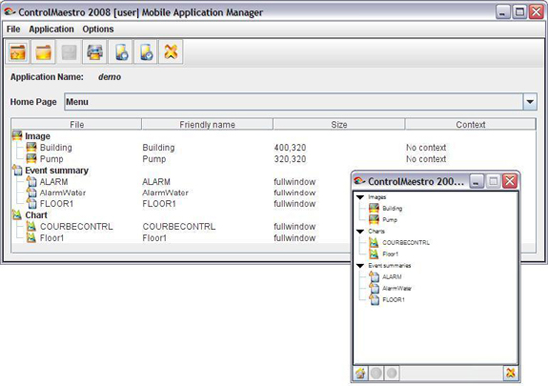Screen dimensions: 548x386
Task: Close the small ControlMaestro window
Action: [510, 181]
